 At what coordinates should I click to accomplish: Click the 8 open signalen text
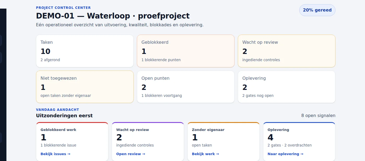(x=318, y=115)
